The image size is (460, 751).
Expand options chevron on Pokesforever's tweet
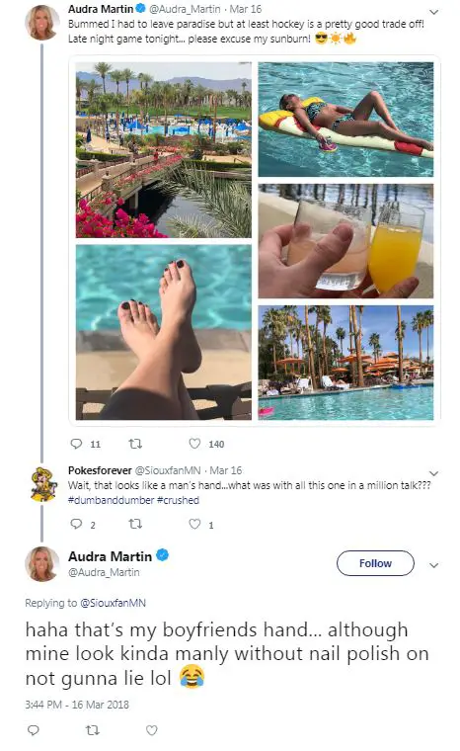(433, 473)
